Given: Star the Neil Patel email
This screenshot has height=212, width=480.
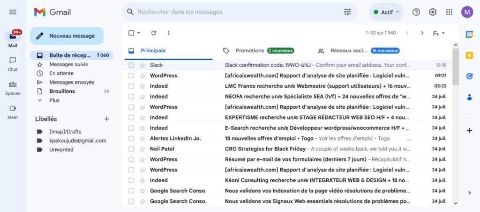Looking at the screenshot, I should click(x=142, y=149).
